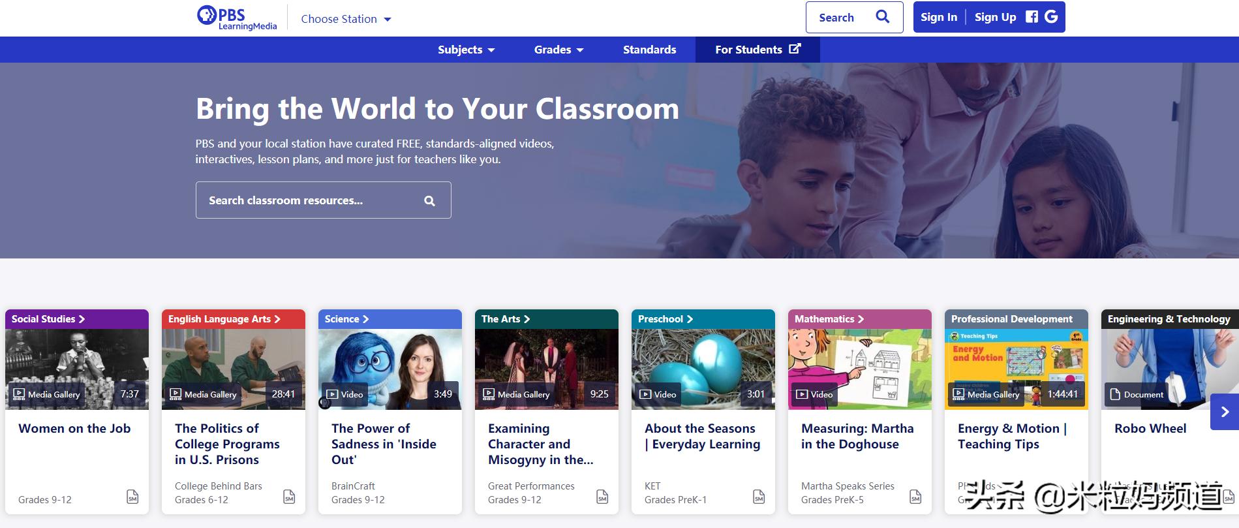Image resolution: width=1239 pixels, height=528 pixels.
Task: Open the Women on the Job thumbnail
Action: pyautogui.click(x=77, y=369)
